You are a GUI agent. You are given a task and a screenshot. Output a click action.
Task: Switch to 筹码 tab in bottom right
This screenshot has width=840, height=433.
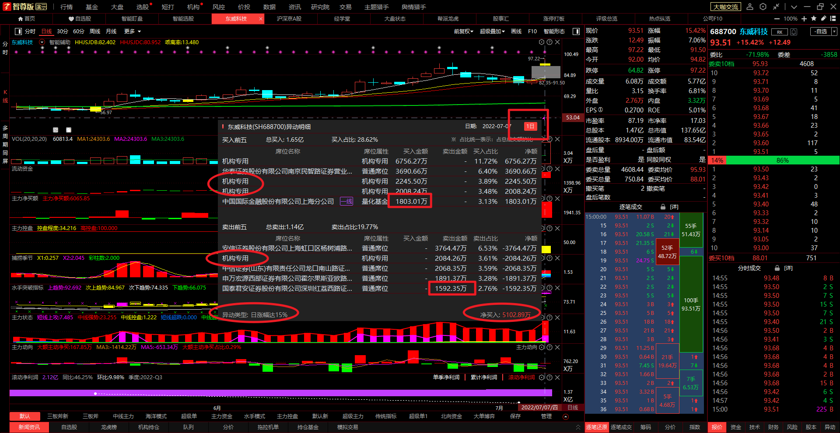click(646, 427)
